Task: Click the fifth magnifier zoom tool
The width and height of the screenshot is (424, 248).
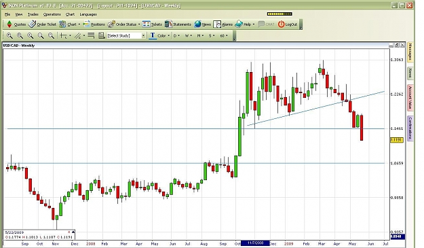Action: coord(51,36)
